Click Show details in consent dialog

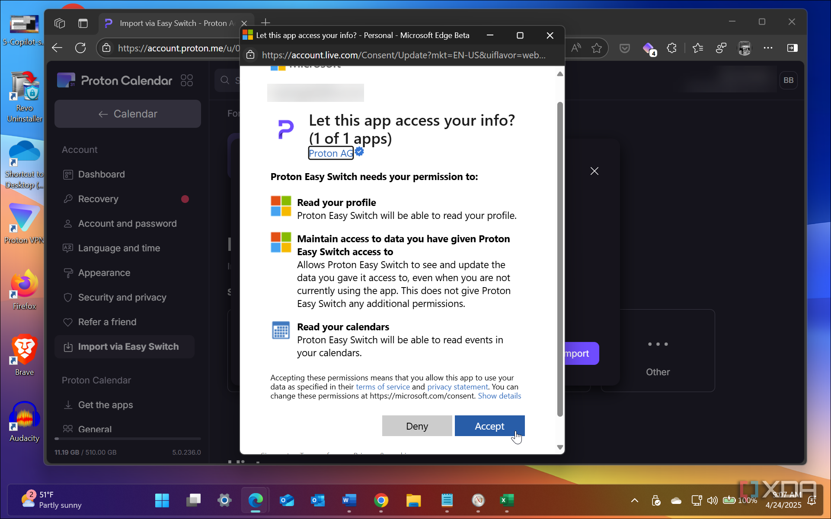pos(499,396)
